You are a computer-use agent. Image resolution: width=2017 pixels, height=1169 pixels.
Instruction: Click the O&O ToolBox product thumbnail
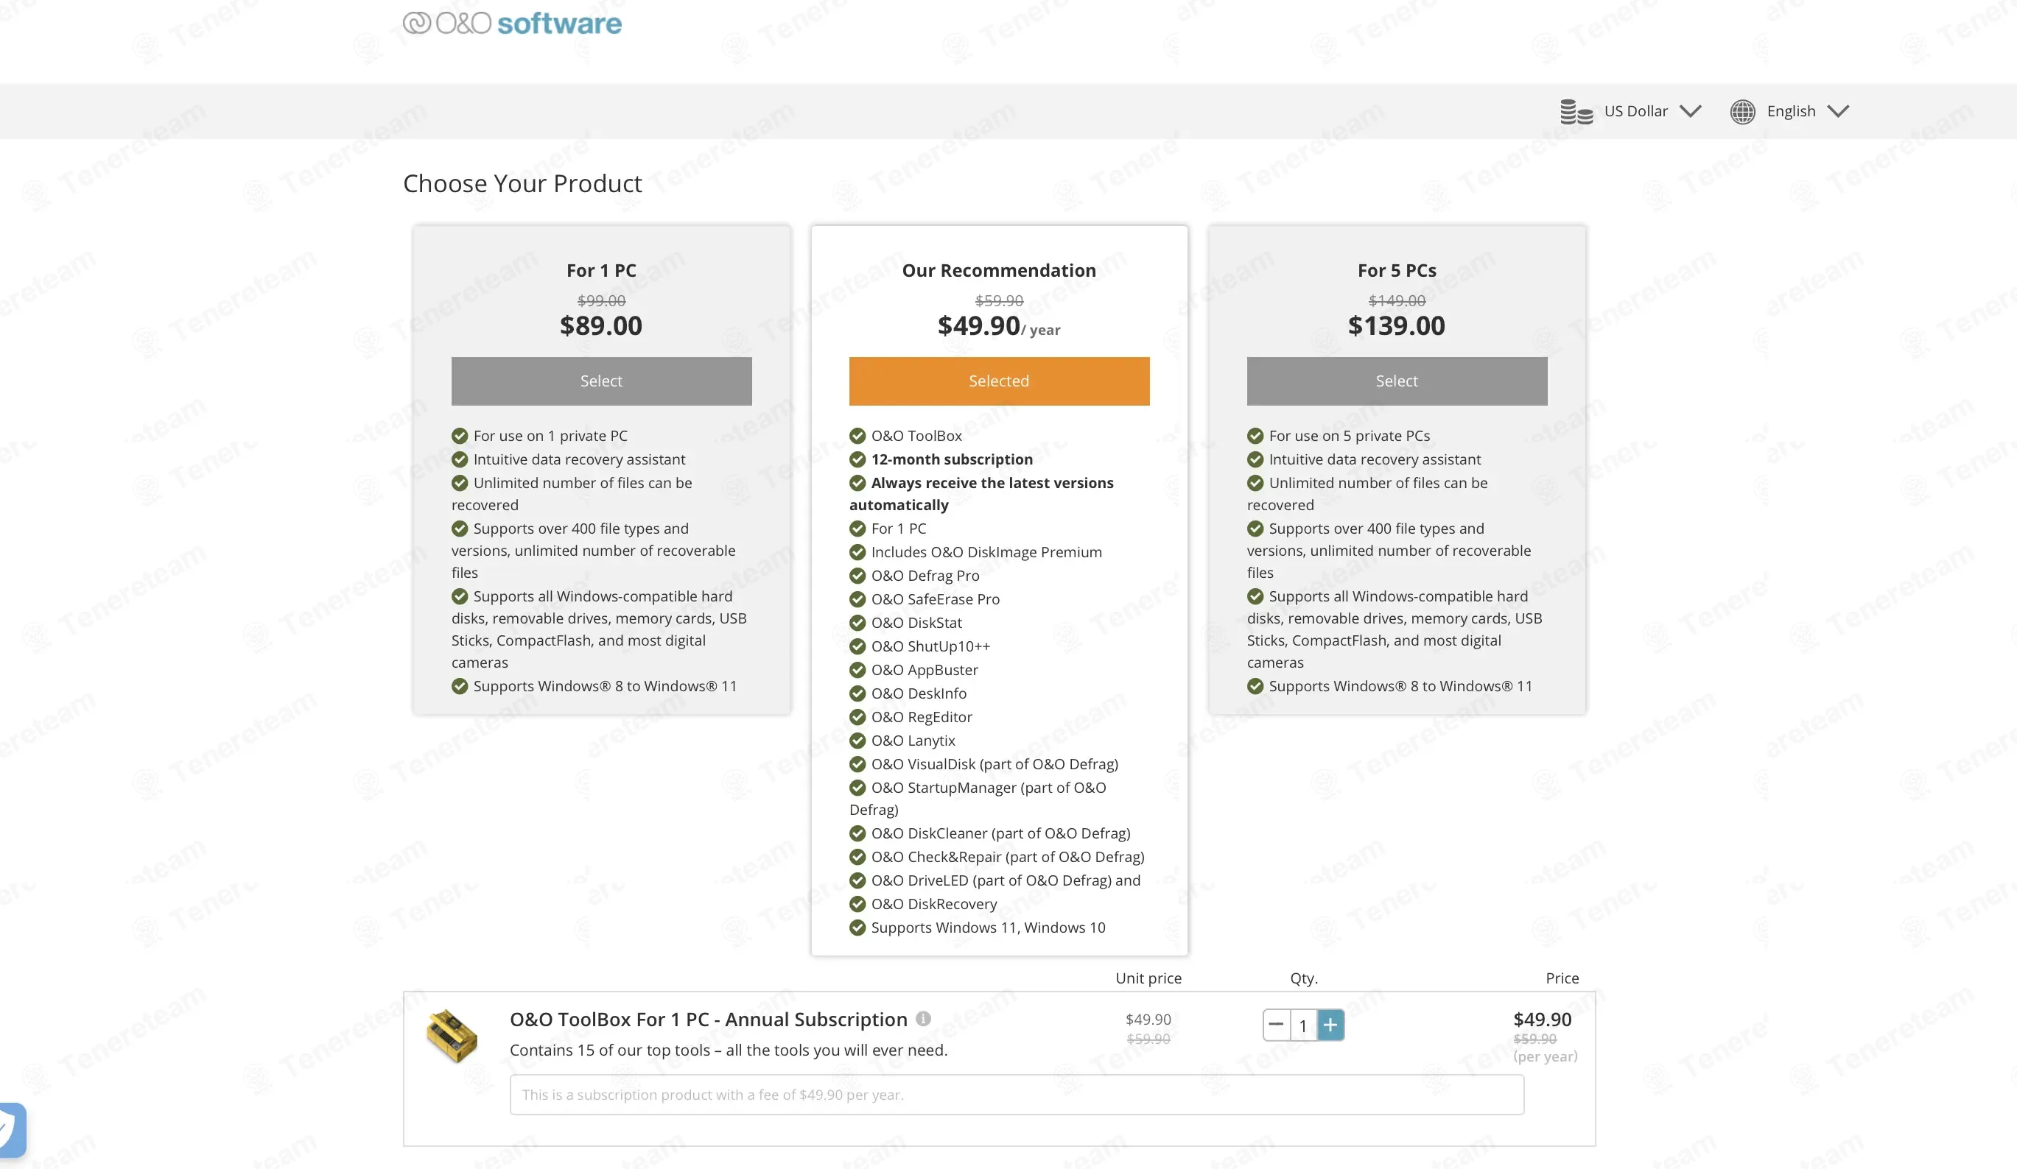click(x=452, y=1035)
